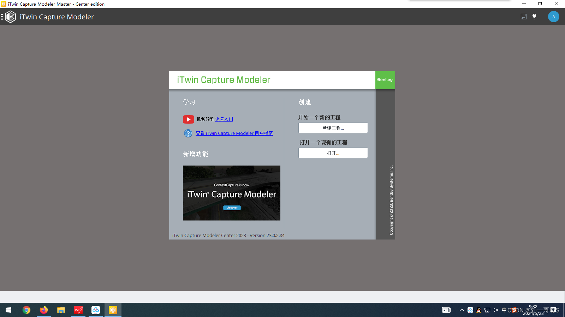Open File Explorer from the taskbar
The width and height of the screenshot is (565, 317).
(x=61, y=310)
